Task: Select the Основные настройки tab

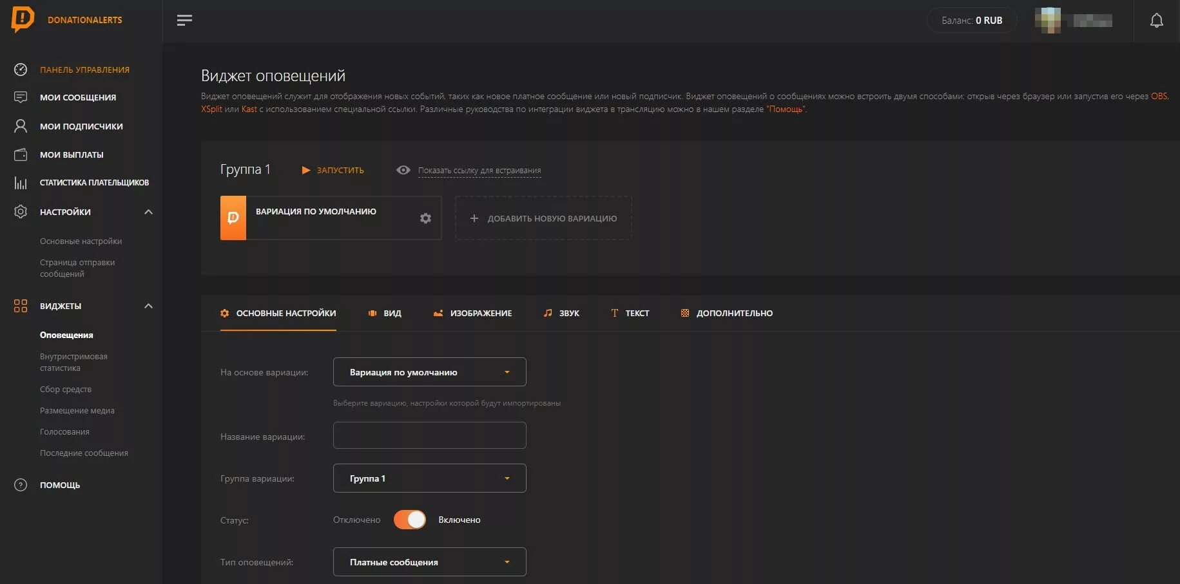Action: coord(278,313)
